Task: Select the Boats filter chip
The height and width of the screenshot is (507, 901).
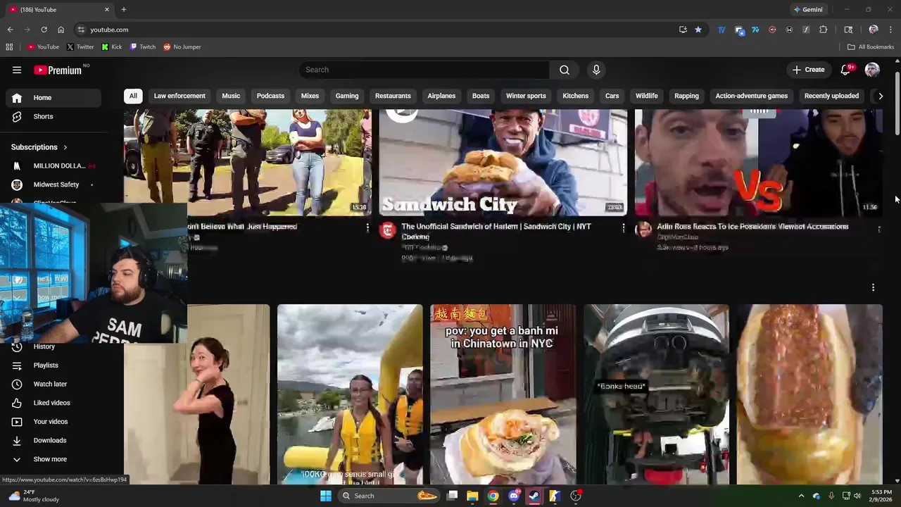Action: (x=481, y=96)
